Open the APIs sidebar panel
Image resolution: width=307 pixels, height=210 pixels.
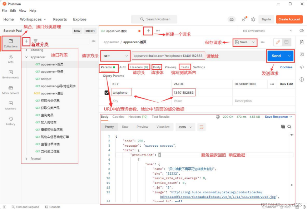pos(11,59)
